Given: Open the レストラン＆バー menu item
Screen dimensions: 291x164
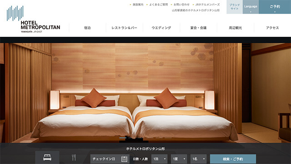Looking at the screenshot, I should pos(124,28).
